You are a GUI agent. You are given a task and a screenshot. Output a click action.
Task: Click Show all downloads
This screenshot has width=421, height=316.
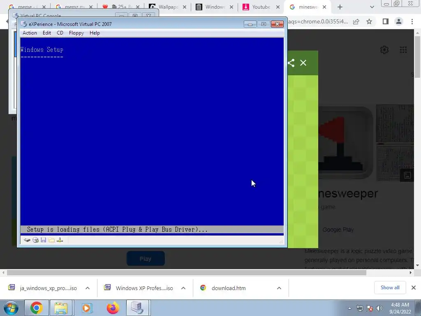pos(390,288)
